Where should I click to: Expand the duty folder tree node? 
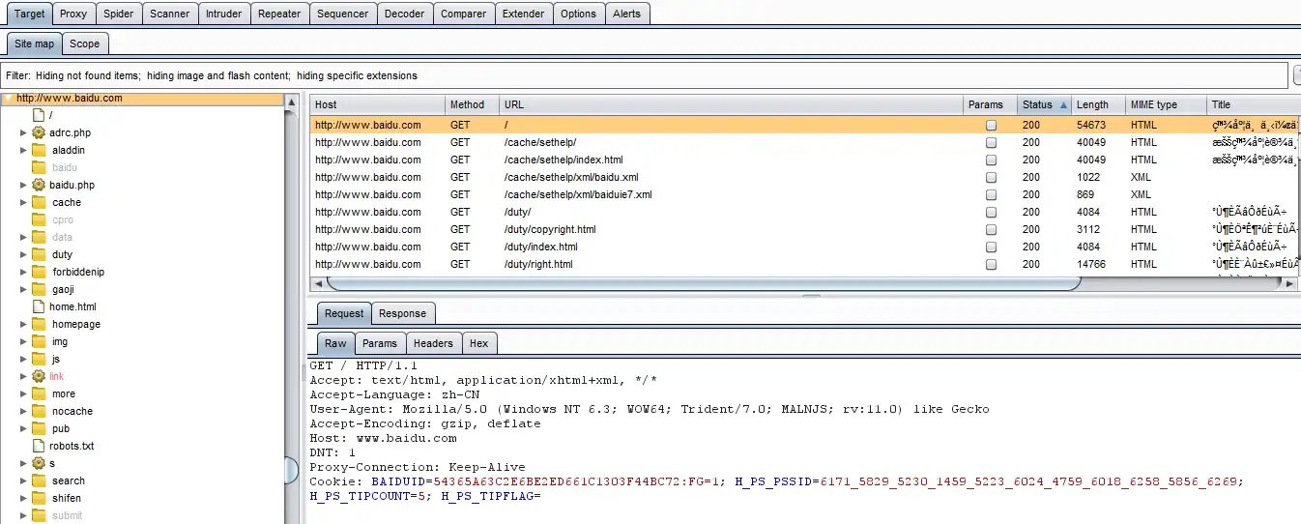(23, 254)
